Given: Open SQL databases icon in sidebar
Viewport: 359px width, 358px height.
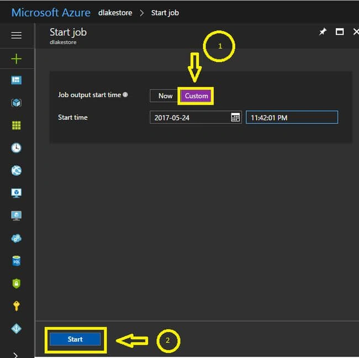Looking at the screenshot, I should [x=16, y=261].
